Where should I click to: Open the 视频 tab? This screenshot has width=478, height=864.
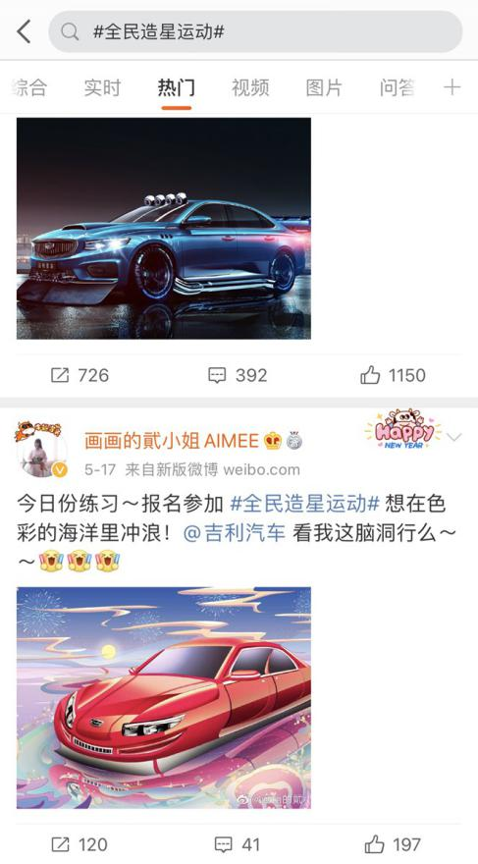click(x=250, y=87)
